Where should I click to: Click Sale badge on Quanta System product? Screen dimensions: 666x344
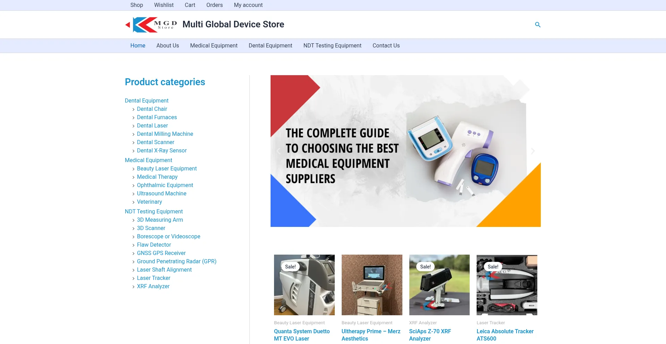pyautogui.click(x=290, y=267)
